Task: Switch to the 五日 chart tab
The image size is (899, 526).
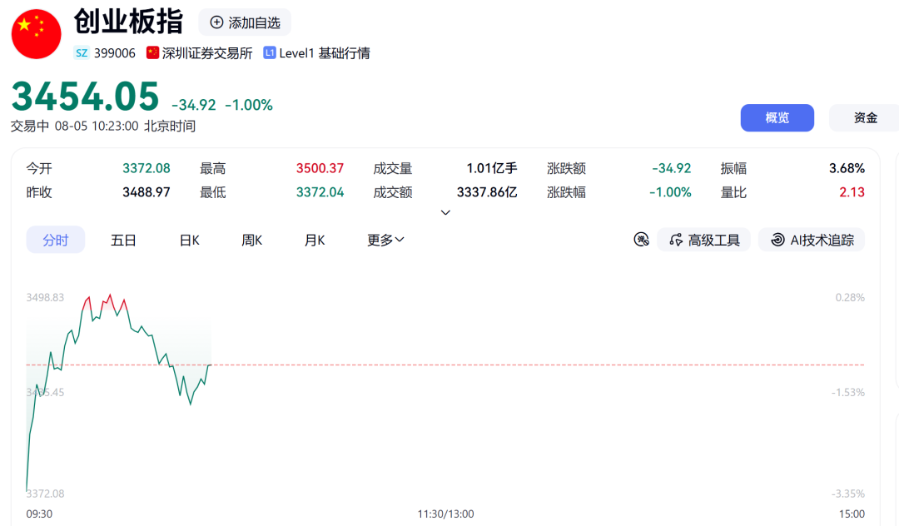Action: point(123,240)
